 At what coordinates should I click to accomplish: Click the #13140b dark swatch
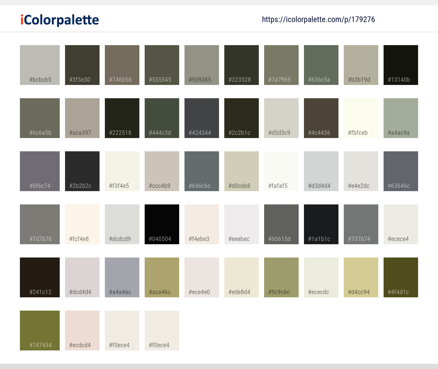(401, 65)
